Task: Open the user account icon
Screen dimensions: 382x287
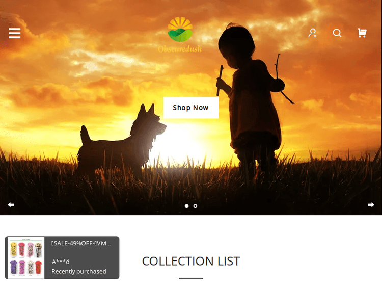Action: (x=312, y=33)
